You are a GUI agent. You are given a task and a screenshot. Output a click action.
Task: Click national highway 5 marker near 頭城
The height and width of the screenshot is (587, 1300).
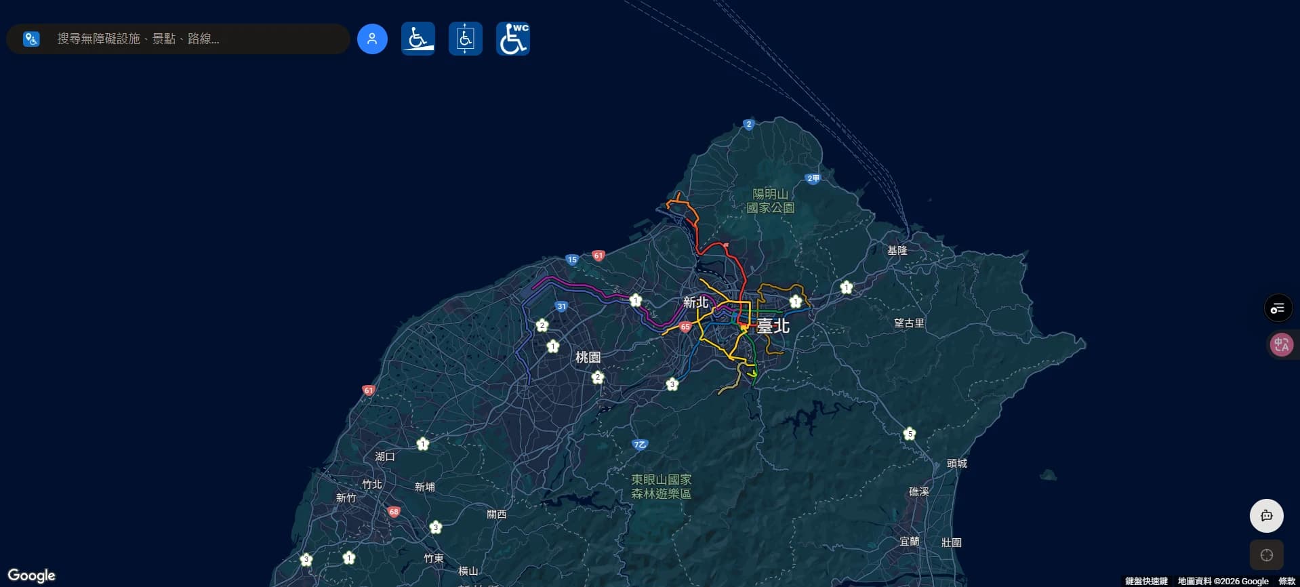point(910,434)
